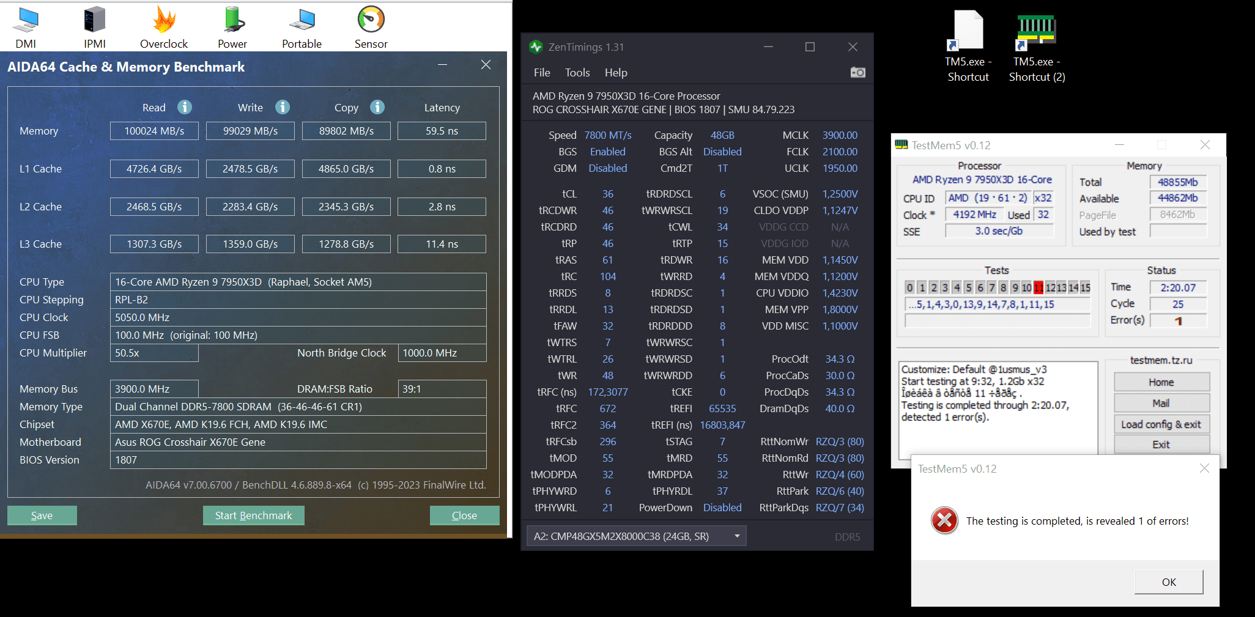Click the Memory Type DDR5-7800 SDRAM field
The width and height of the screenshot is (1255, 617).
click(298, 407)
